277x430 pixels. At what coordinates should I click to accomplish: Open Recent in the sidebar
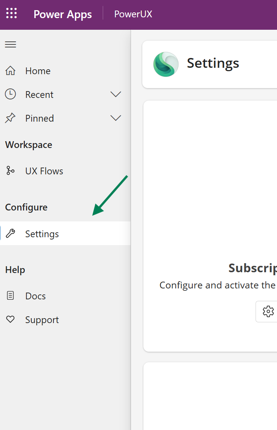[65, 95]
